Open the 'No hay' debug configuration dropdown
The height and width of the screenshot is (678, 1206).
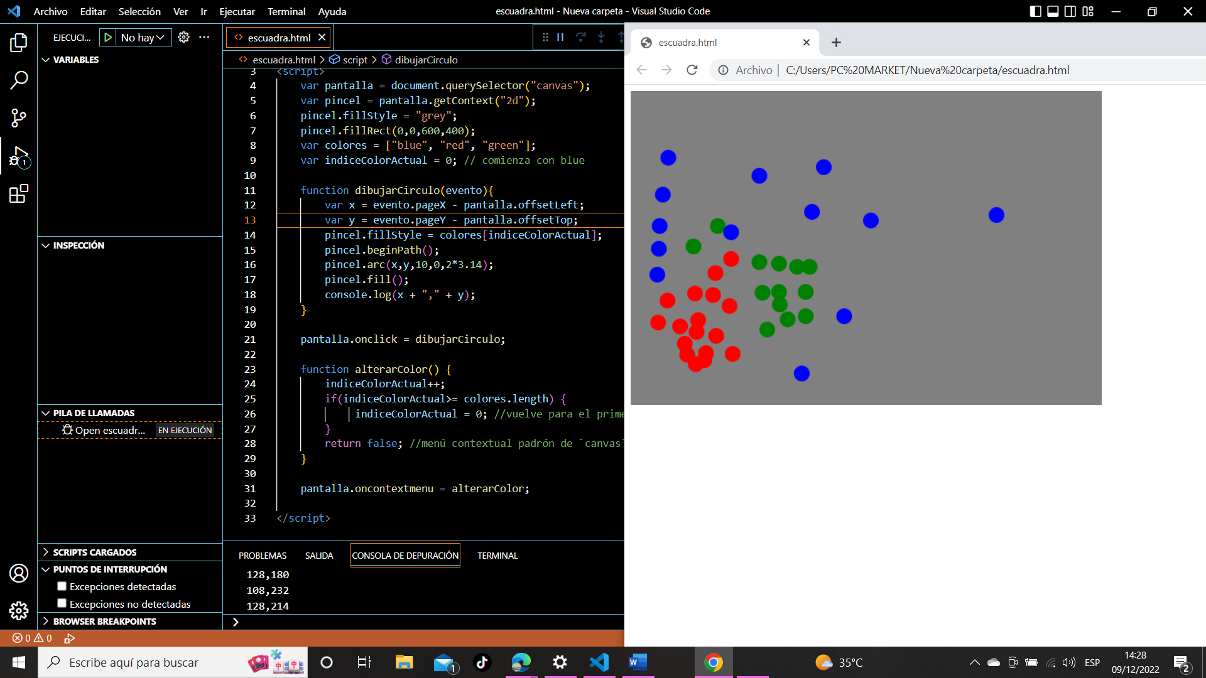click(144, 38)
